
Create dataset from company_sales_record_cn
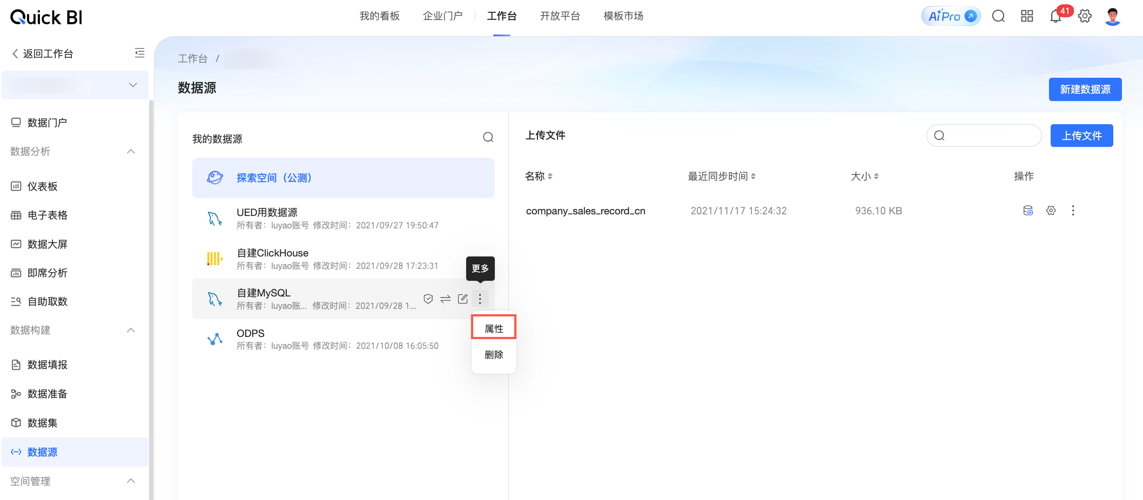click(x=1028, y=211)
